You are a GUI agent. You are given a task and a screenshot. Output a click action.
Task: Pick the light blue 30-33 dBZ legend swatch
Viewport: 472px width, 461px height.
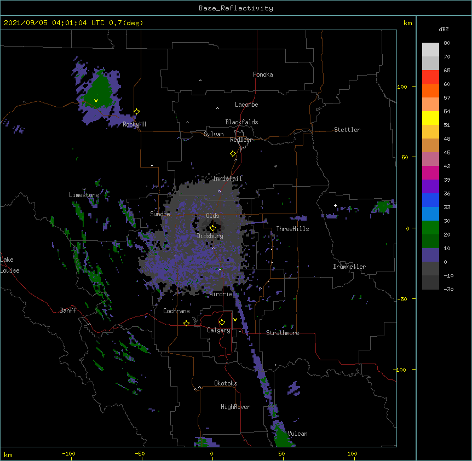click(430, 214)
